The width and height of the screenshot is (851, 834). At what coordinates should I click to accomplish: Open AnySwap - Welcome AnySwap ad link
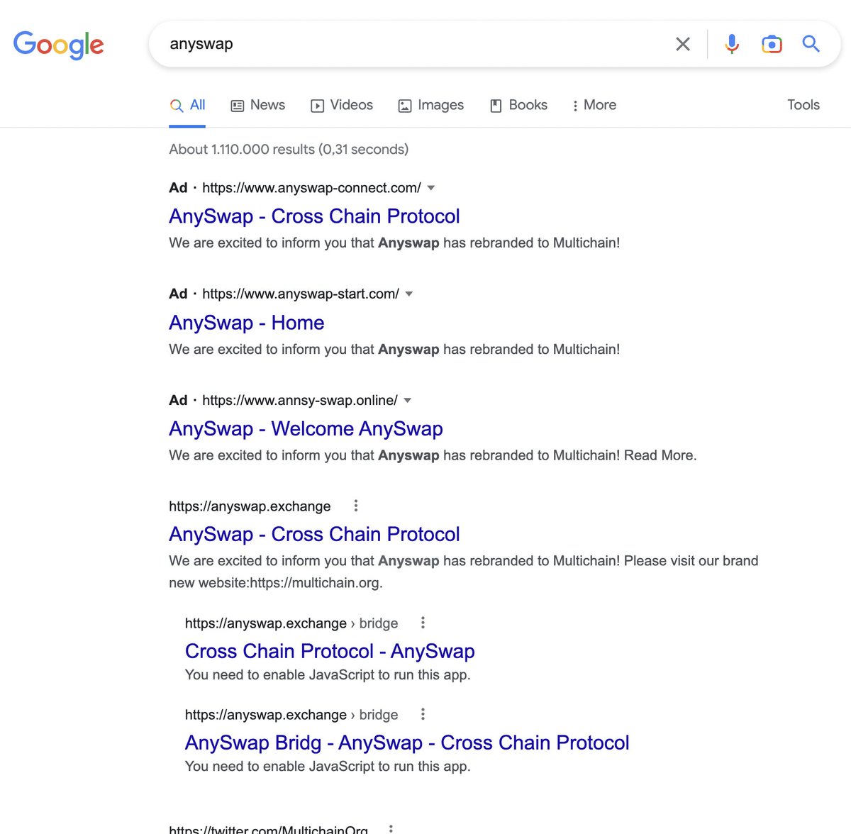tap(306, 429)
